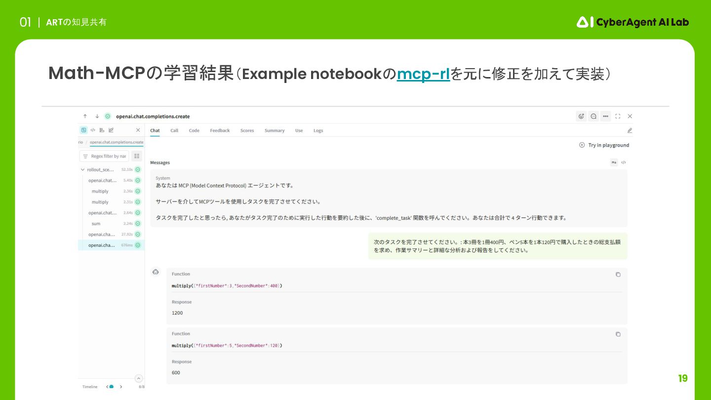The width and height of the screenshot is (711, 400).
Task: Copy the multiply 3 and 400 function call
Action: [x=618, y=275]
